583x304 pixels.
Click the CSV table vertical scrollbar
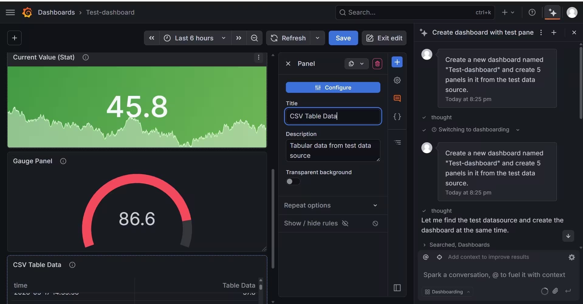(261, 287)
